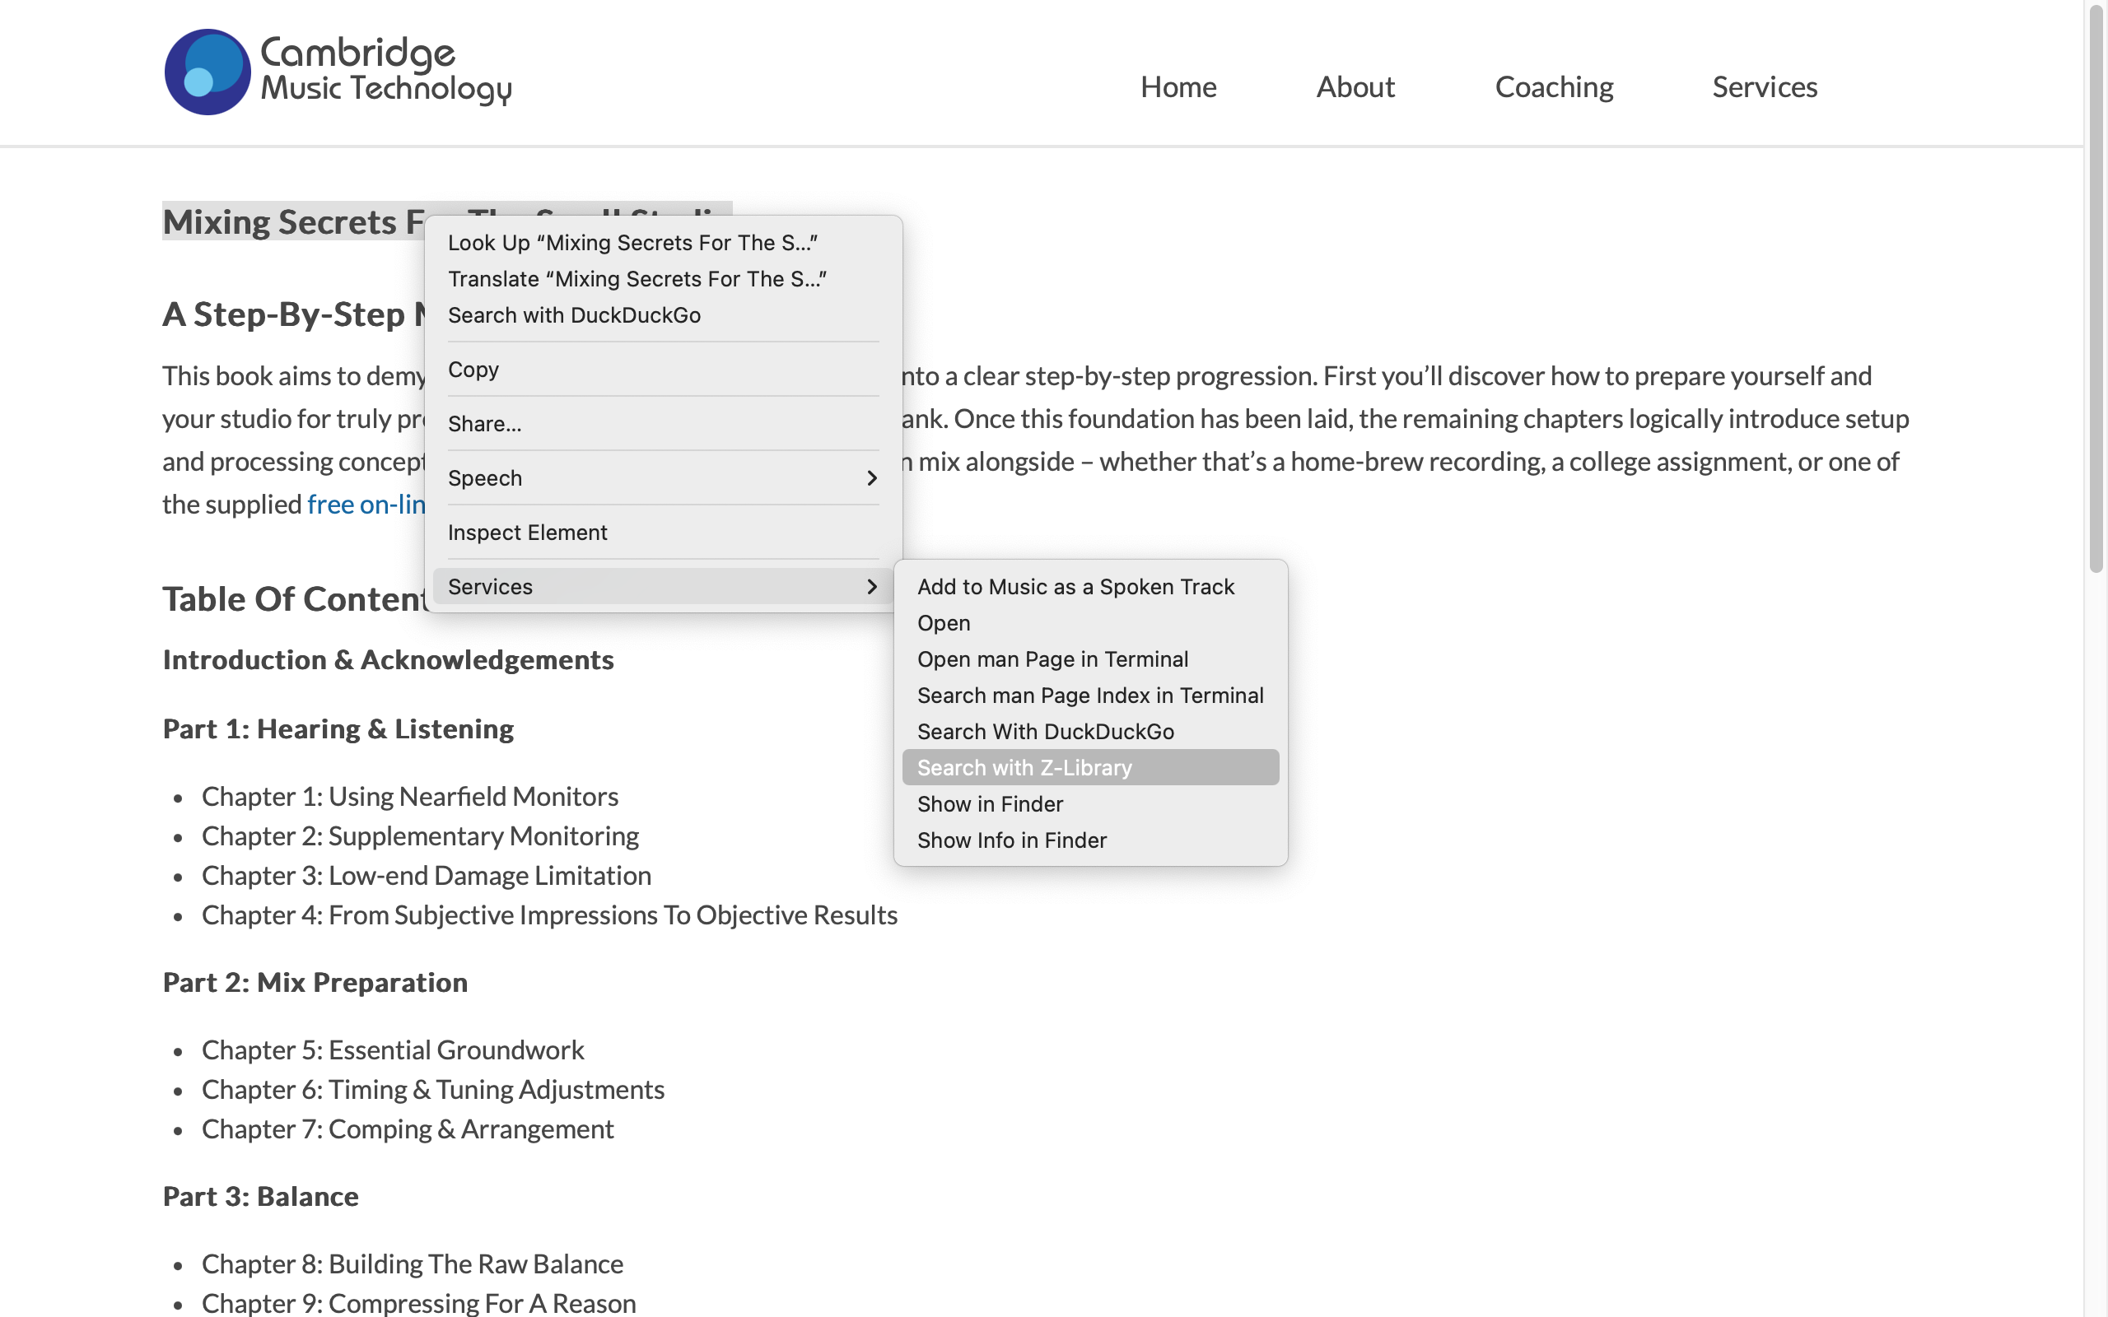Navigate to the Home menu item

[1178, 86]
